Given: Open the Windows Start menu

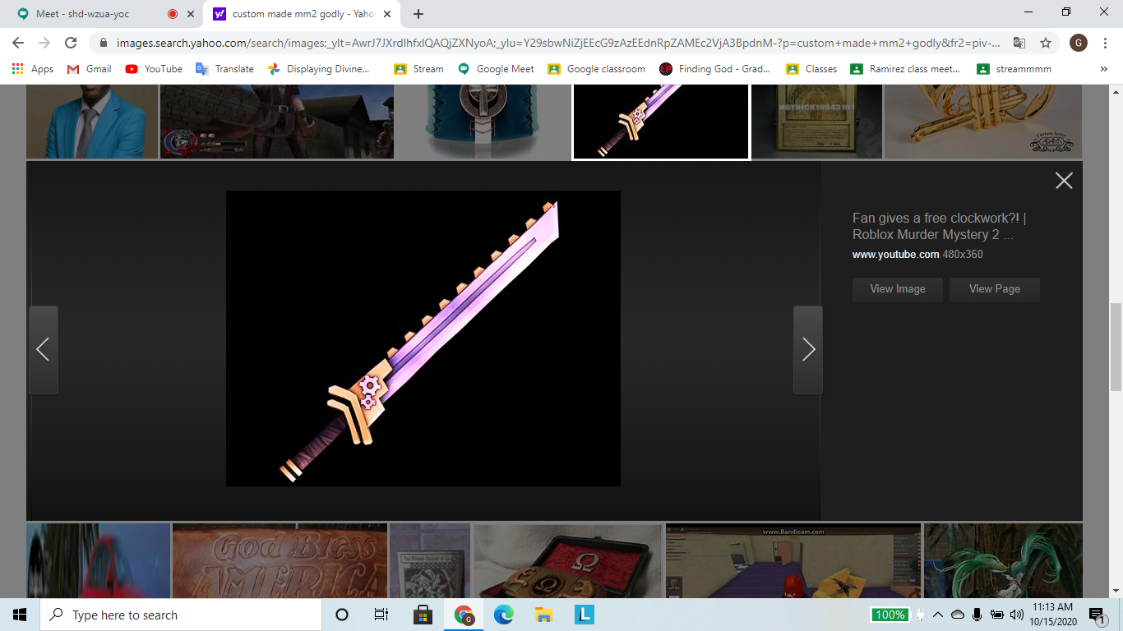Looking at the screenshot, I should pyautogui.click(x=20, y=615).
